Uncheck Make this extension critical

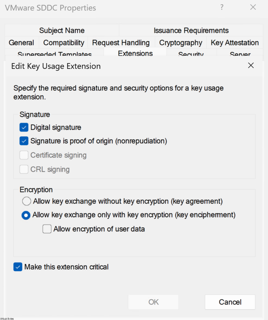pos(18,267)
